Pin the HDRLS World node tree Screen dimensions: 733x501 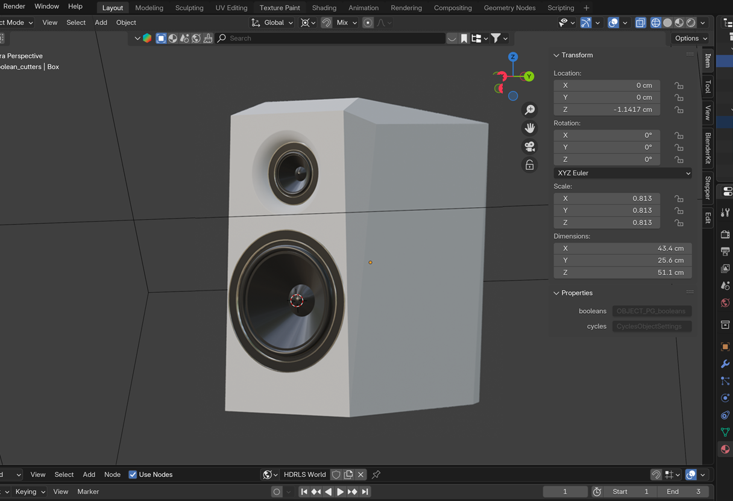point(376,475)
